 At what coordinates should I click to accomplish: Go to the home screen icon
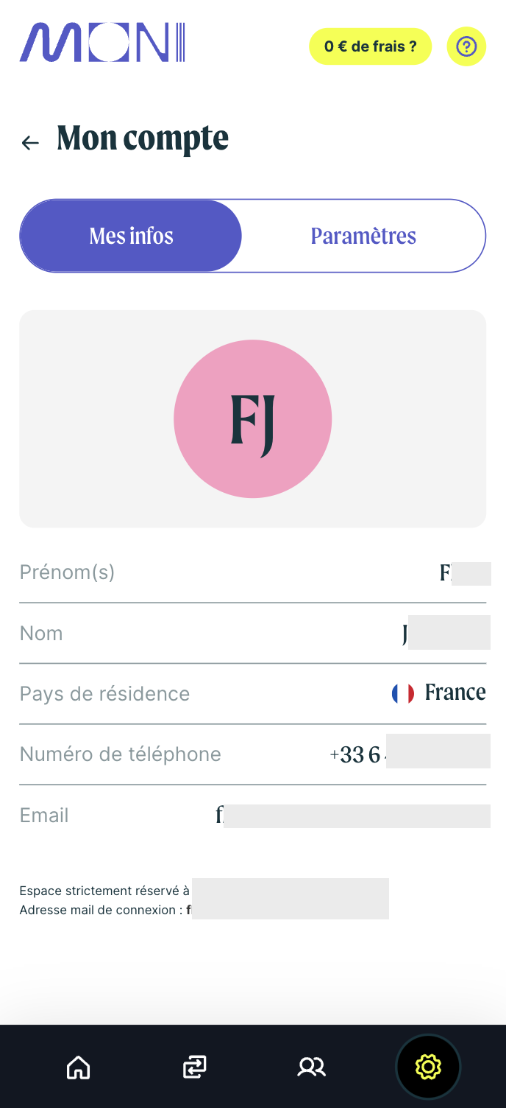pos(78,1067)
